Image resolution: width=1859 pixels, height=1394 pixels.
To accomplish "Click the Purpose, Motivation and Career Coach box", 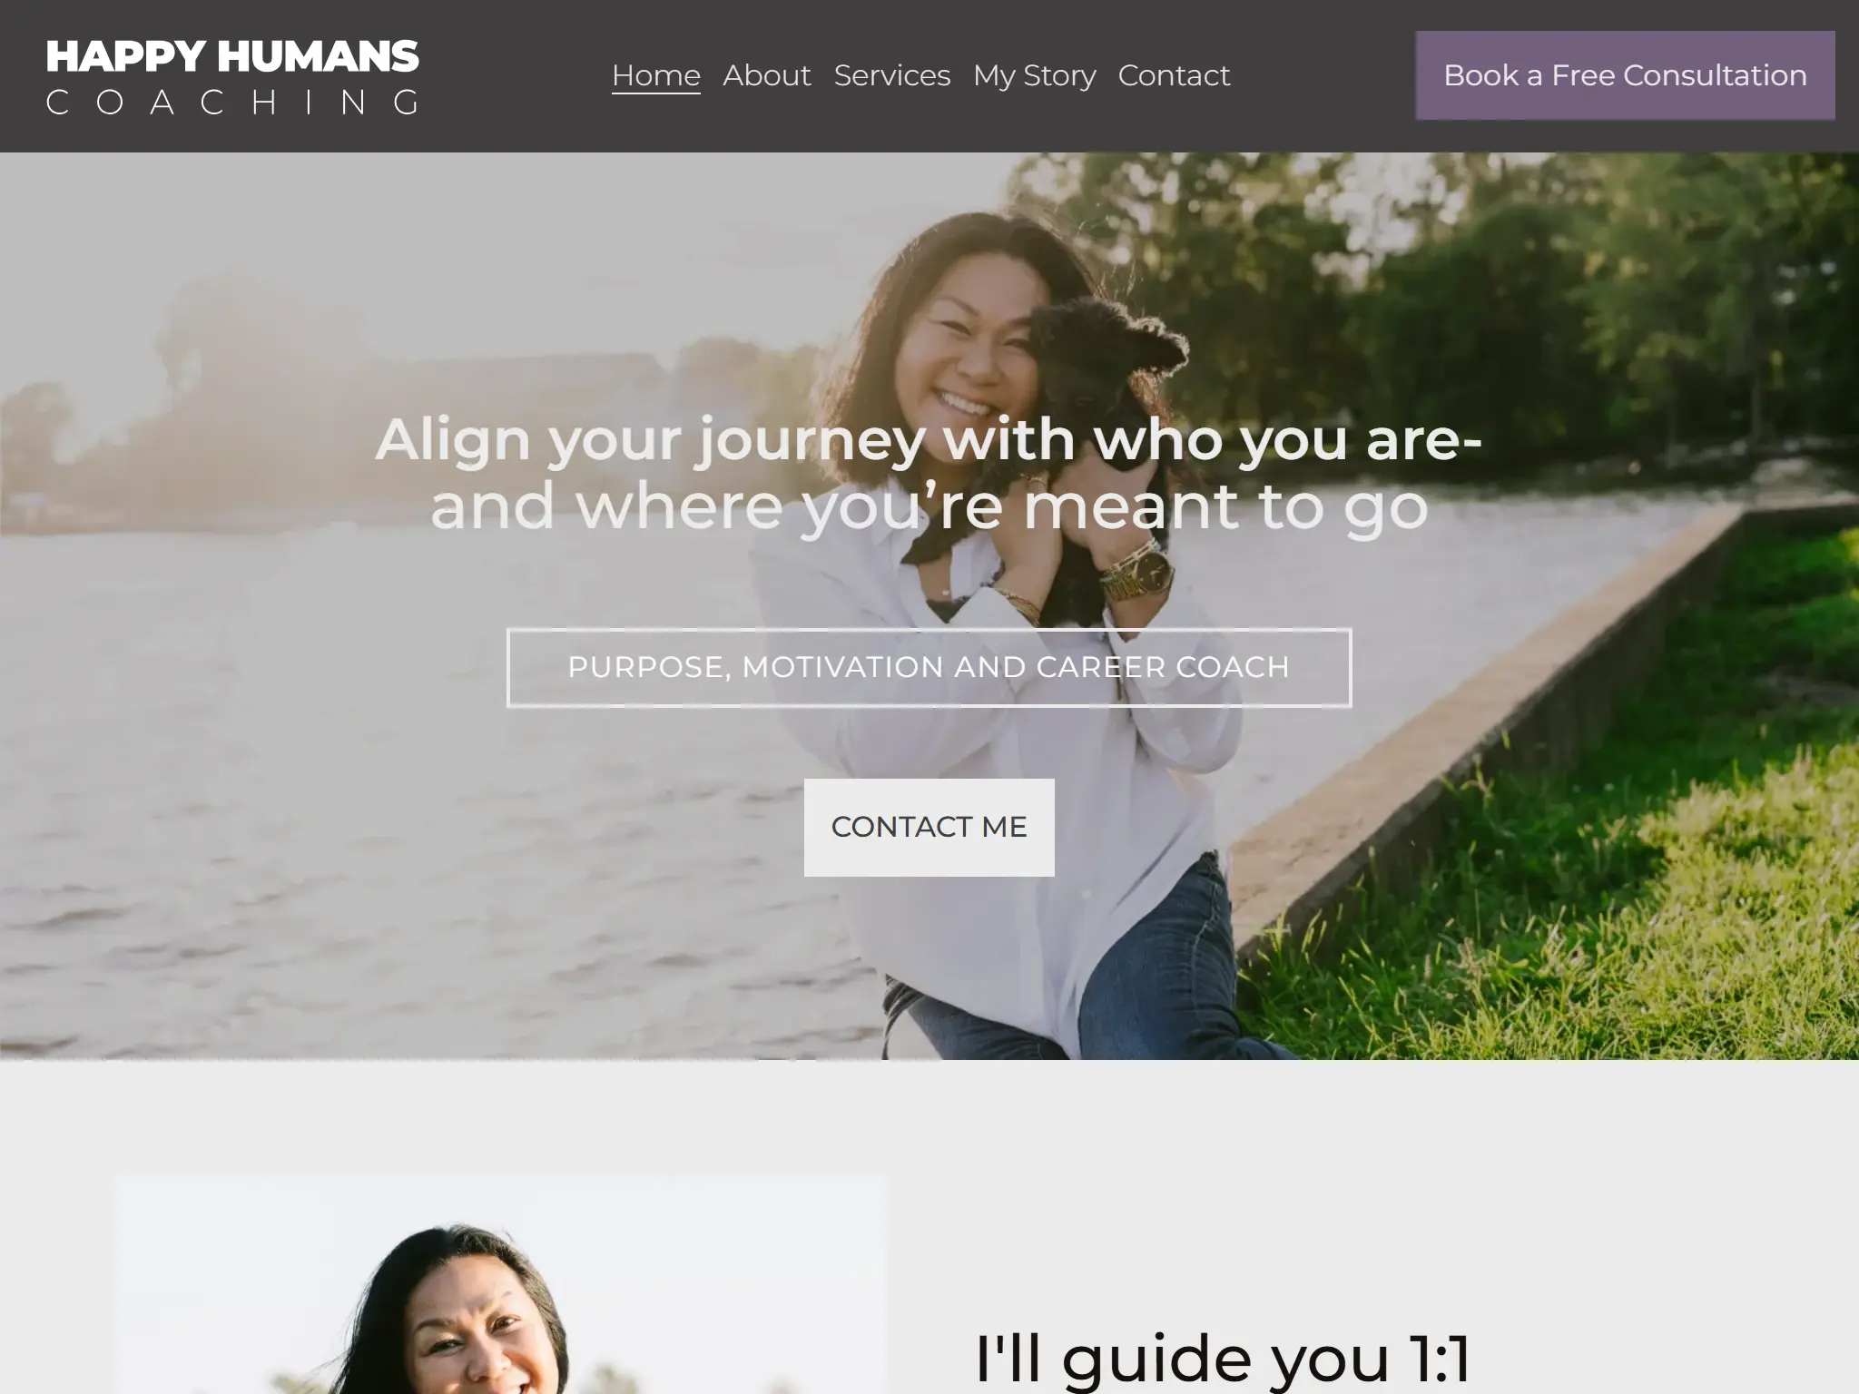I will [x=929, y=667].
